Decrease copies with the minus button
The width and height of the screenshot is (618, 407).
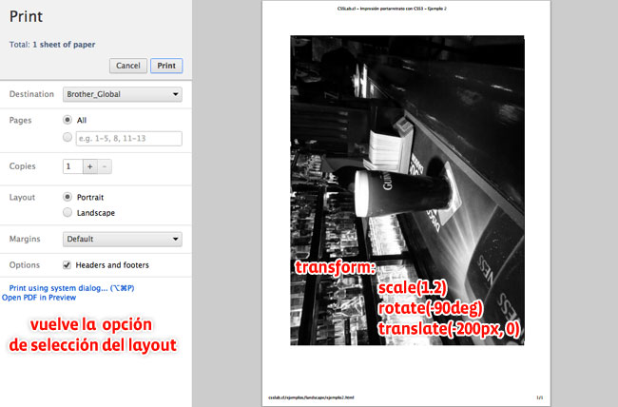pyautogui.click(x=105, y=166)
